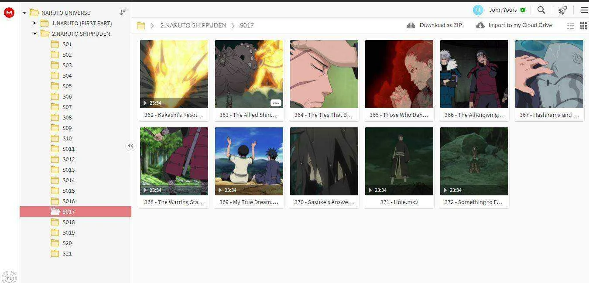Open the hamburger main menu
589x283 pixels.
coord(584,10)
